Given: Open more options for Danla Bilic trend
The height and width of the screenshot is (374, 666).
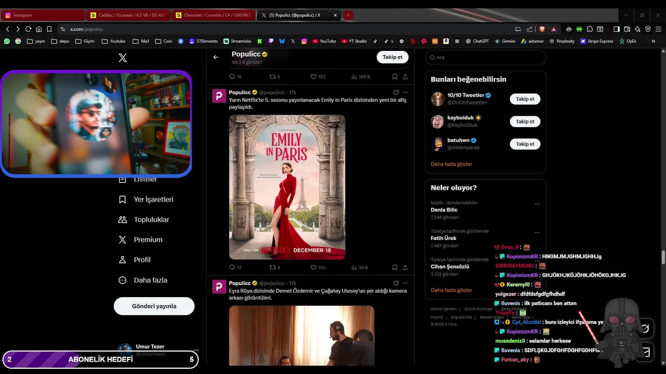Looking at the screenshot, I should tap(537, 204).
